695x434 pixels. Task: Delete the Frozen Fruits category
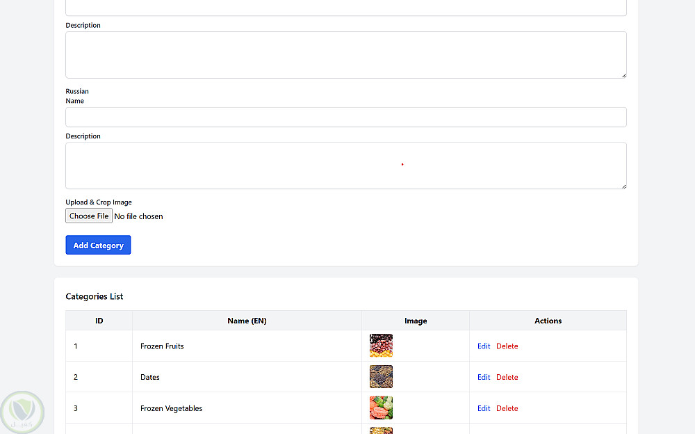pos(507,346)
